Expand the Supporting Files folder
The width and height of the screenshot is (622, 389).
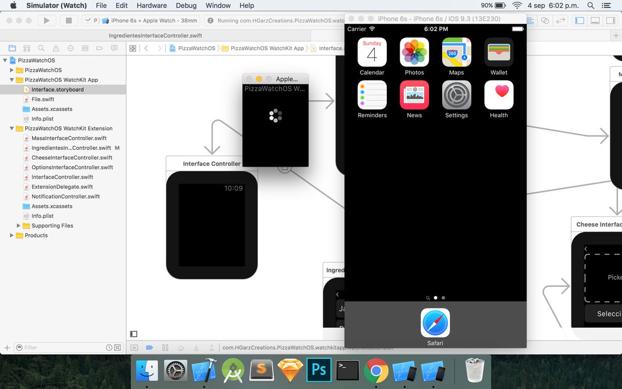19,226
